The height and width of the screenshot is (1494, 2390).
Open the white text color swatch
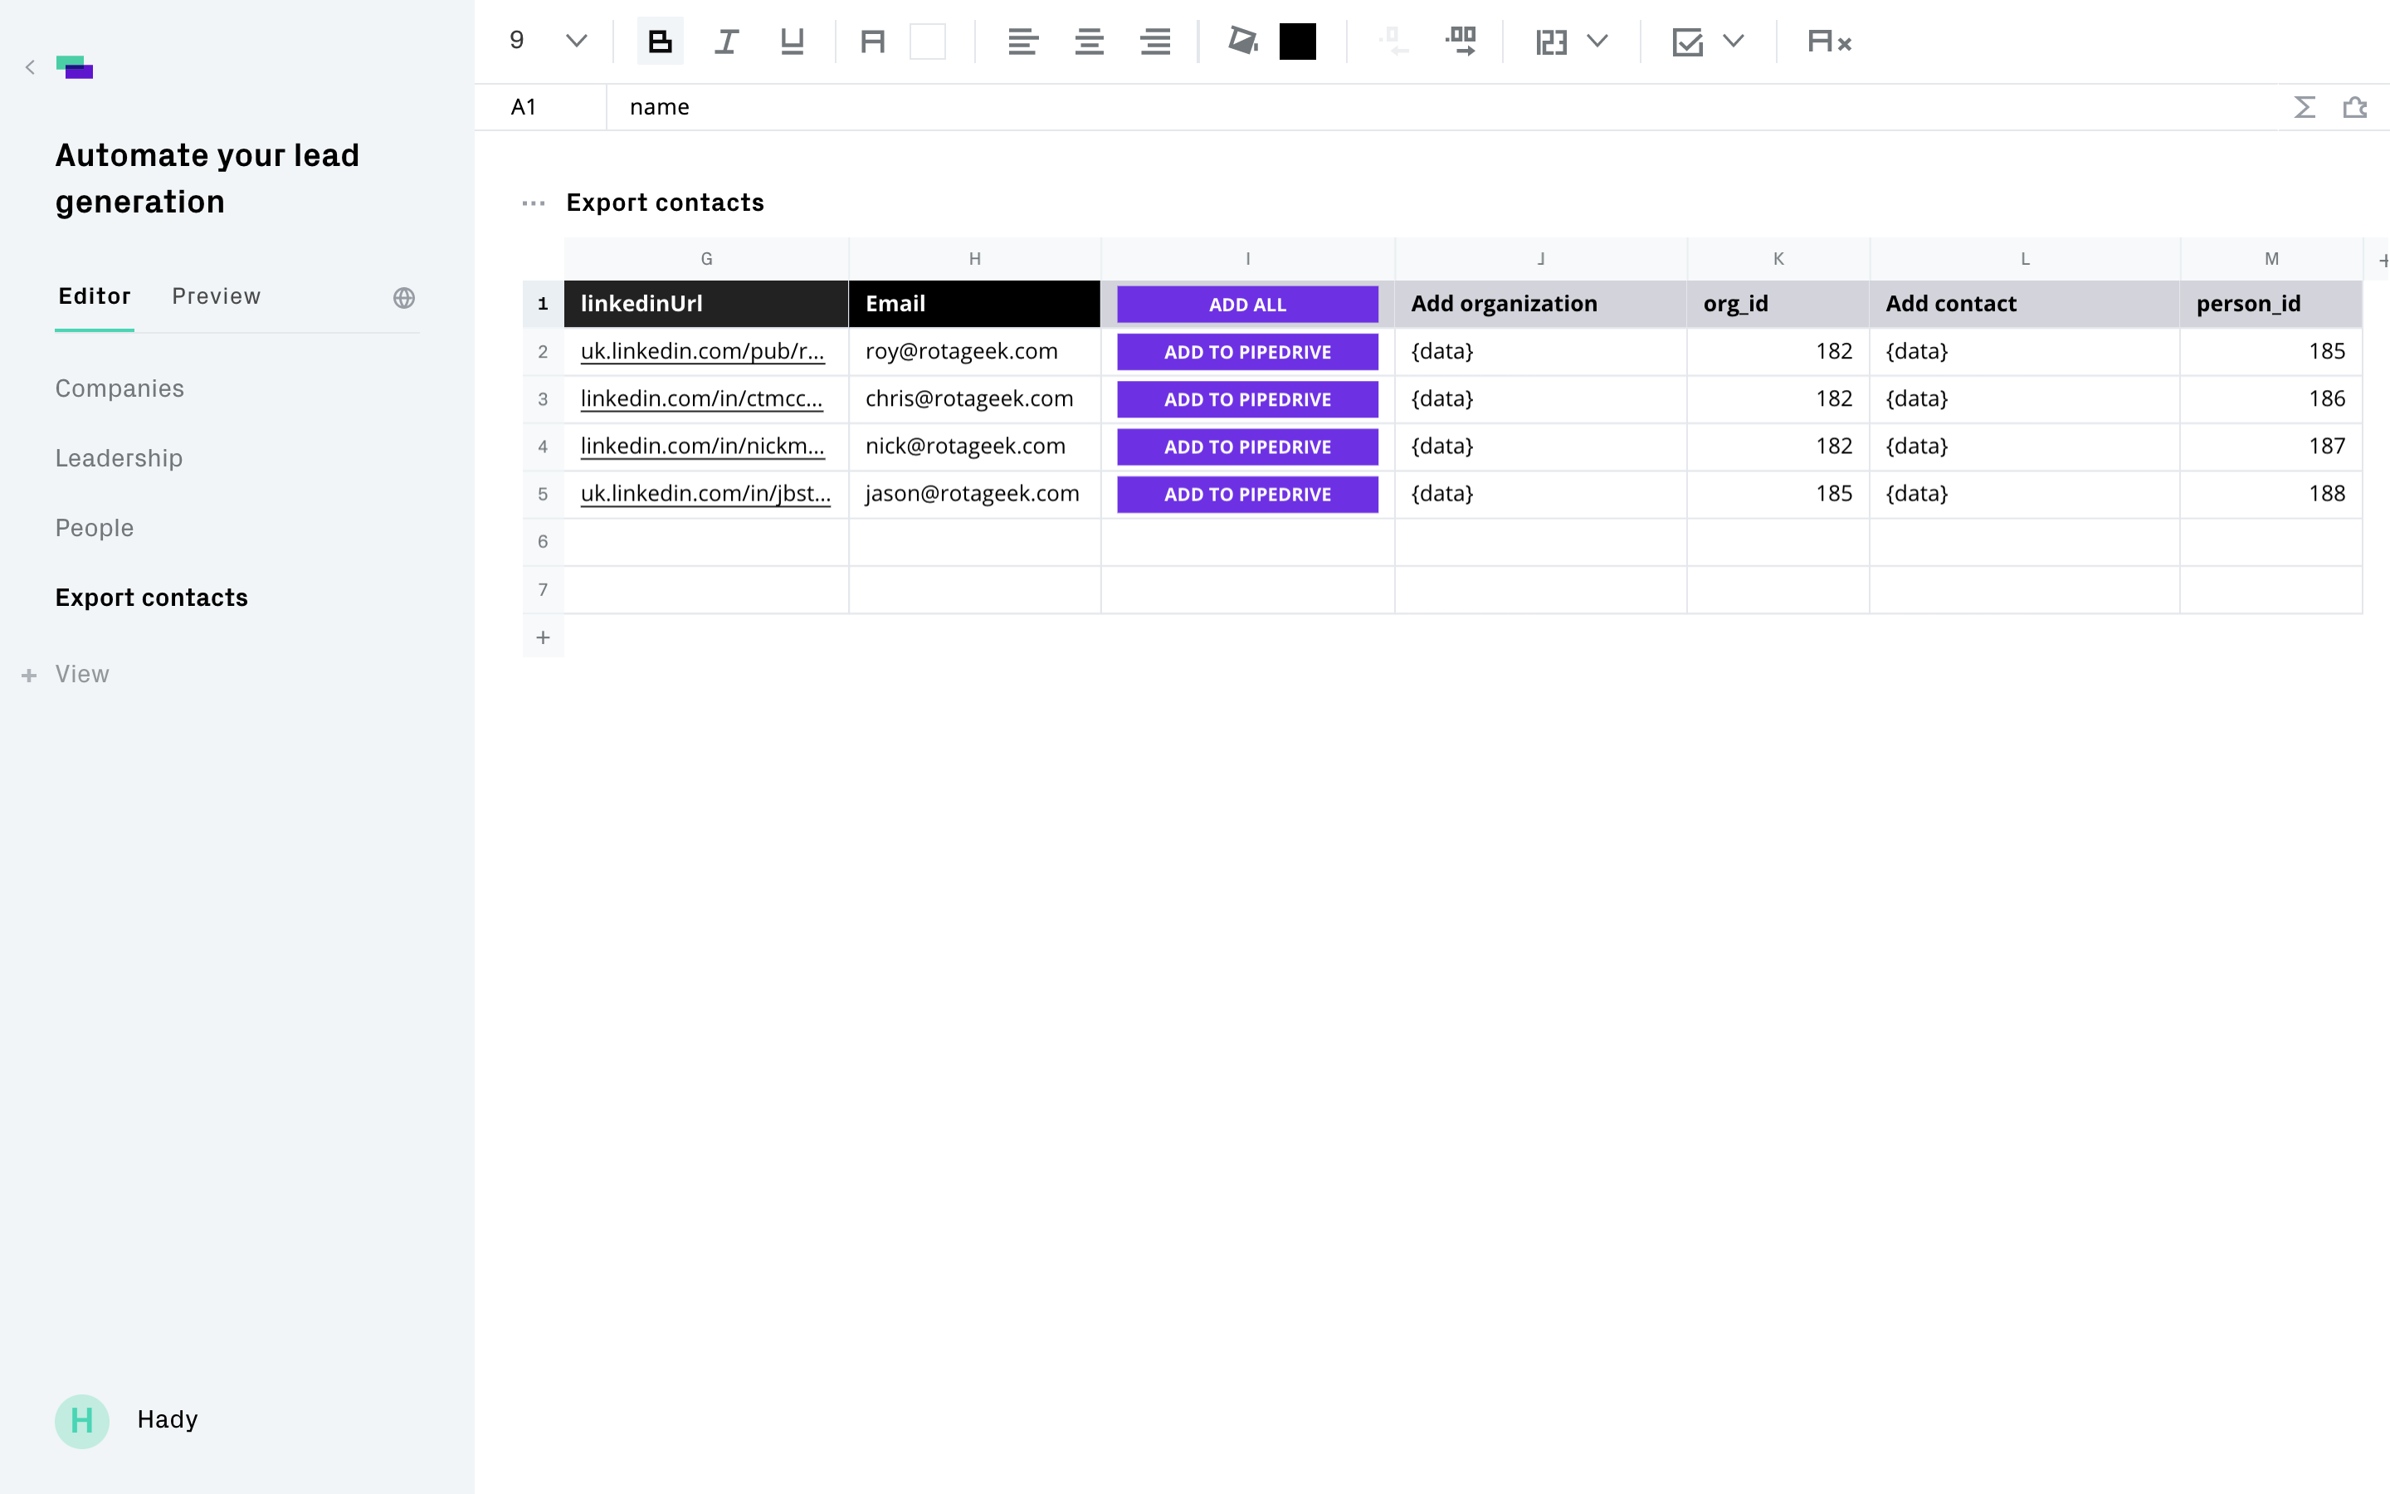927,41
